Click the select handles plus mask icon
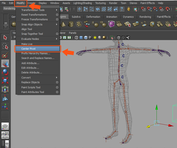The height and width of the screenshot is (148, 177). coord(79,9)
